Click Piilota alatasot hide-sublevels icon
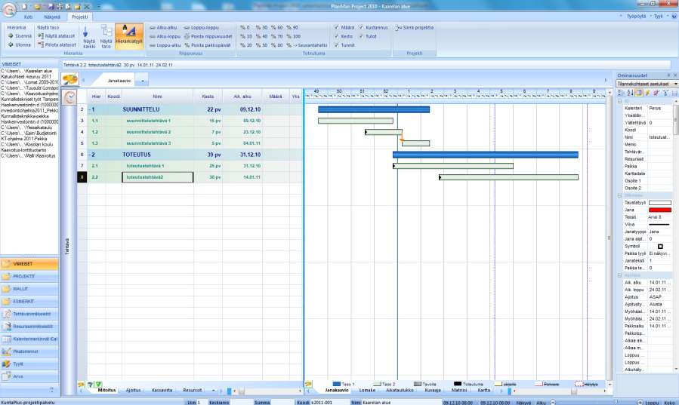This screenshot has height=405, width=679. [40, 44]
